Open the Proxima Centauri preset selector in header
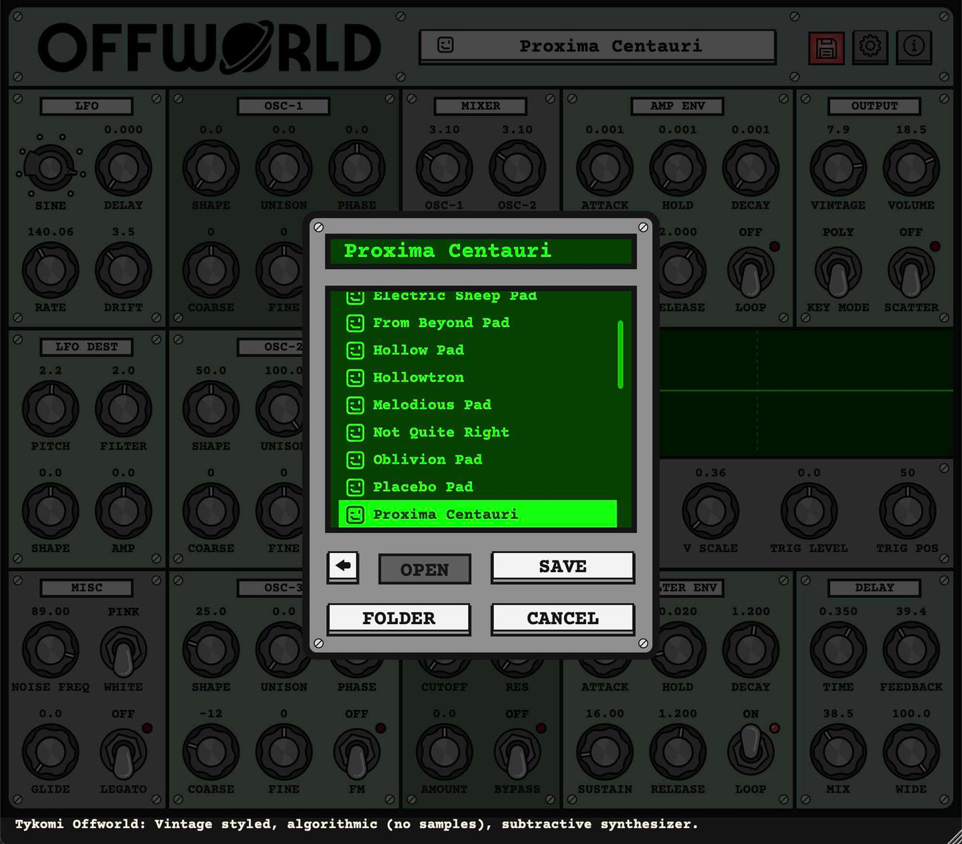962x844 pixels. (597, 46)
